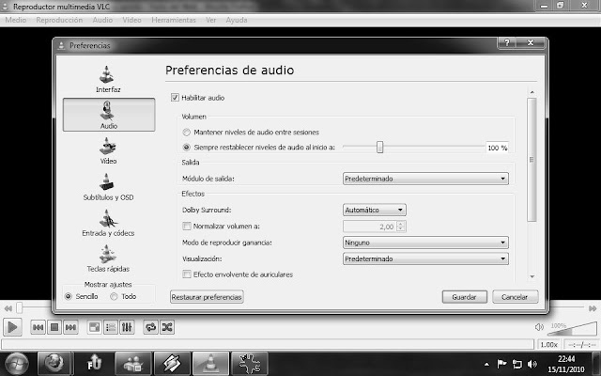Open Modo de reproducir ganancia dropdown
The width and height of the screenshot is (601, 376).
(x=425, y=243)
